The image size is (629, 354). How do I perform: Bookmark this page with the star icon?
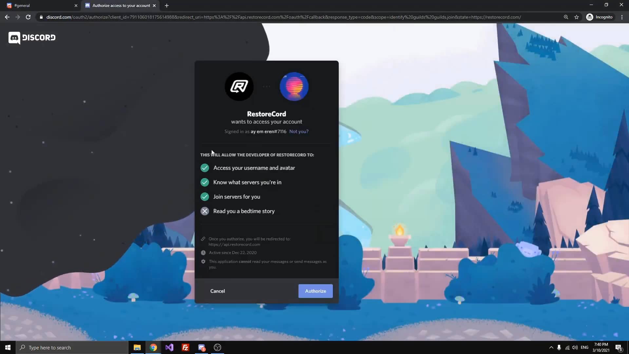click(x=577, y=17)
